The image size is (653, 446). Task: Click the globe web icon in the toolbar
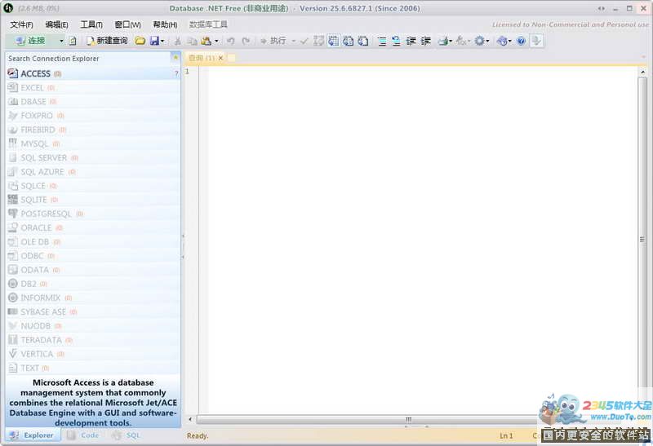coord(502,41)
